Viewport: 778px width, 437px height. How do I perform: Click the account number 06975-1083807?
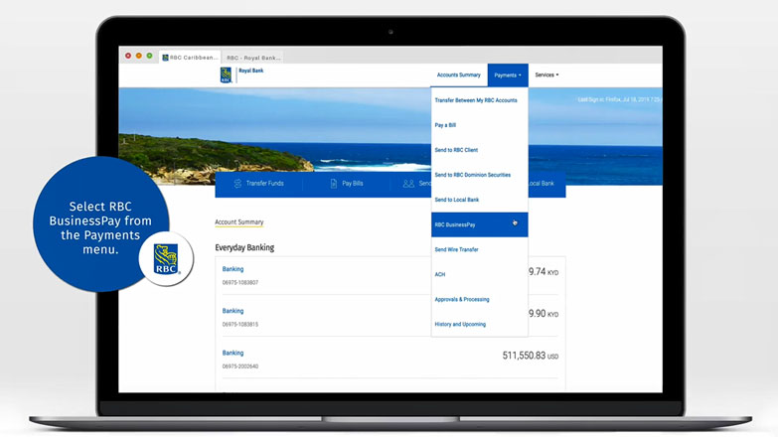click(240, 283)
